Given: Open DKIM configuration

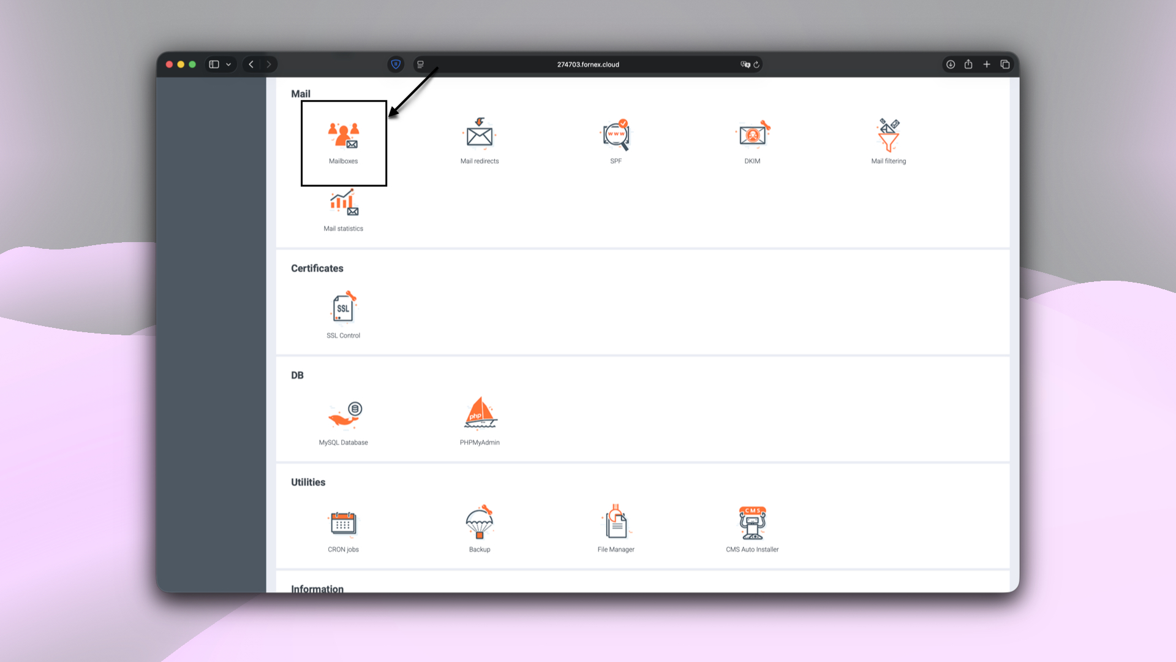Looking at the screenshot, I should coord(752,141).
